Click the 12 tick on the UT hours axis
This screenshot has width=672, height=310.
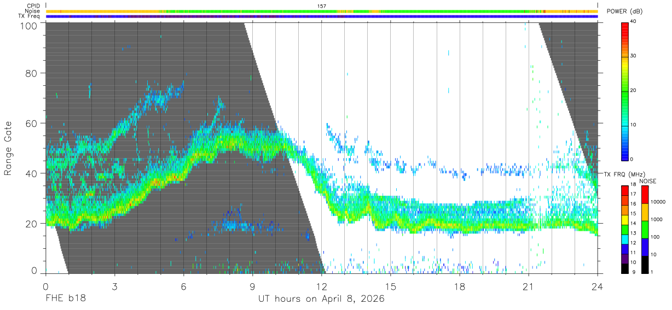point(321,286)
